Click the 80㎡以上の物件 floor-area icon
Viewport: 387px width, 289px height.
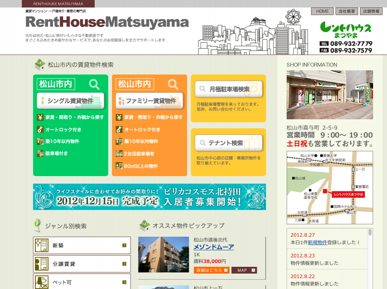click(119, 166)
